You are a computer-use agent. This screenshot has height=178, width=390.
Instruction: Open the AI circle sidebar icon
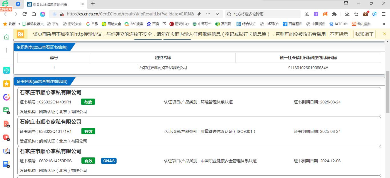point(7,97)
